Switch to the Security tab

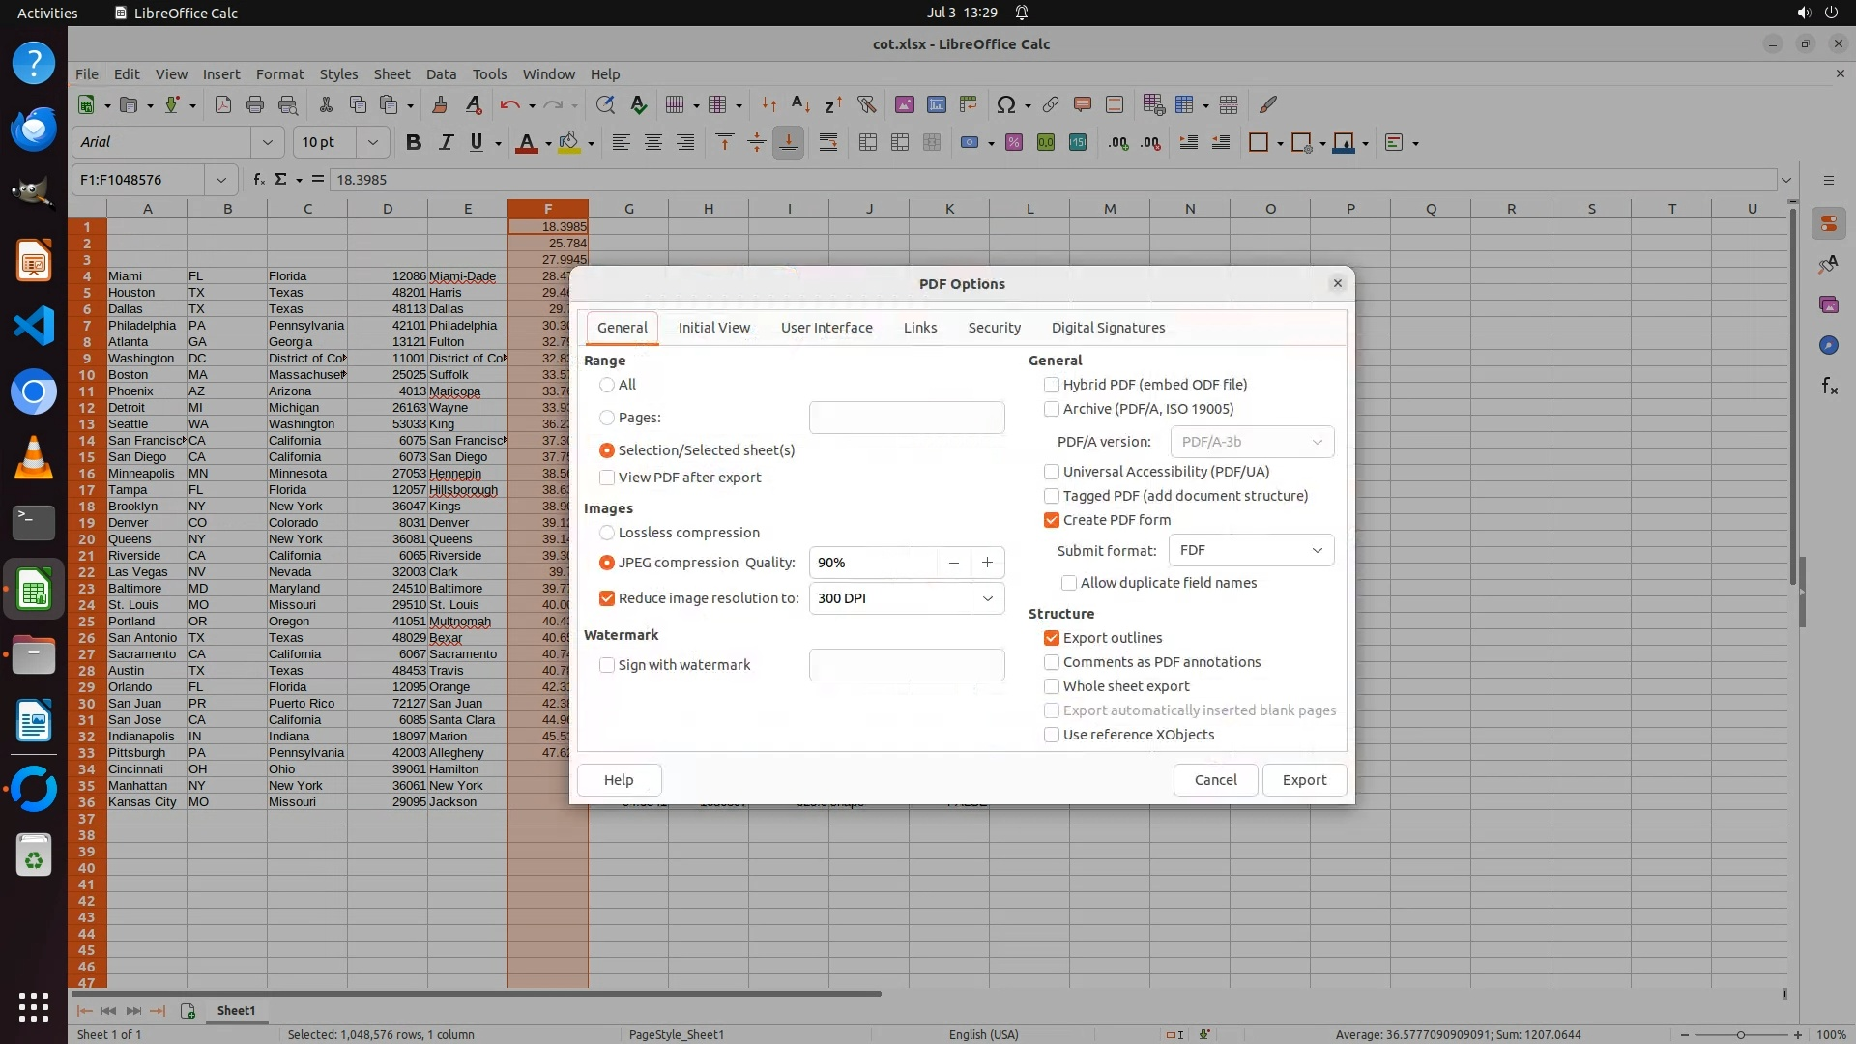994,328
